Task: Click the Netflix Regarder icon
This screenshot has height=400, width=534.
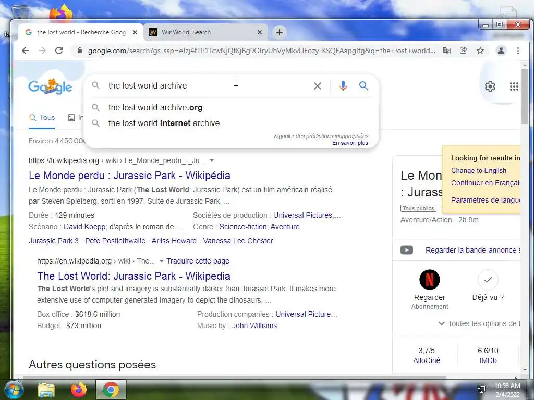Action: pos(430,280)
